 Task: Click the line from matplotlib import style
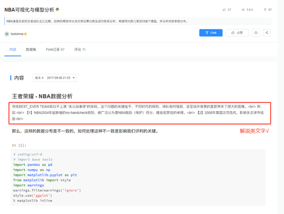click(x=42, y=180)
